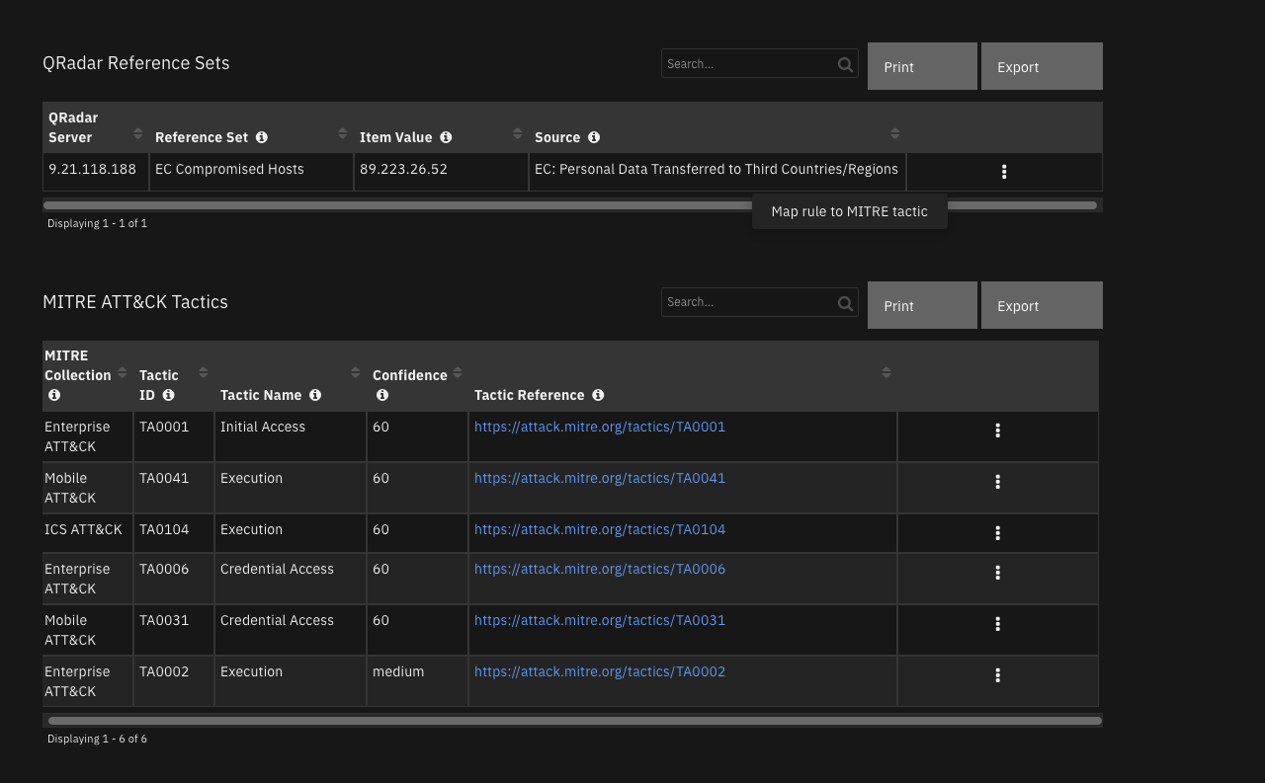Click the Tactic ID info icon
Image resolution: width=1265 pixels, height=783 pixels.
[x=168, y=395]
